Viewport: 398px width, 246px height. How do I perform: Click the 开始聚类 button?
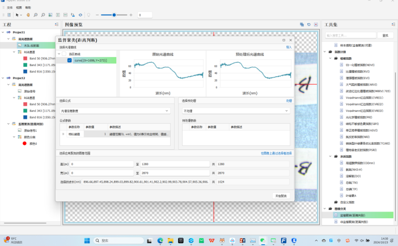coord(281,195)
